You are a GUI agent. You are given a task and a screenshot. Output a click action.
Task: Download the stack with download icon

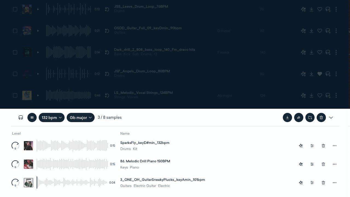(287, 118)
